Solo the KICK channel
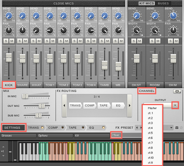 (x=6, y=41)
